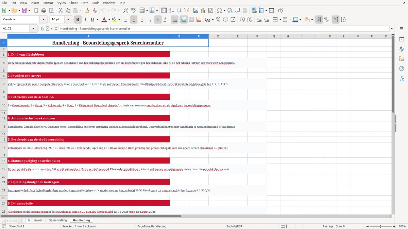Switch to the Invoer sheet tab

(38, 220)
